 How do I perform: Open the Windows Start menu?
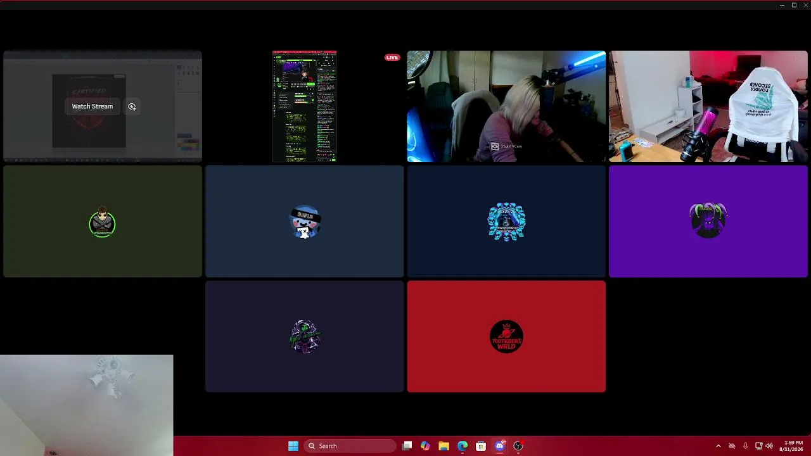pos(293,446)
